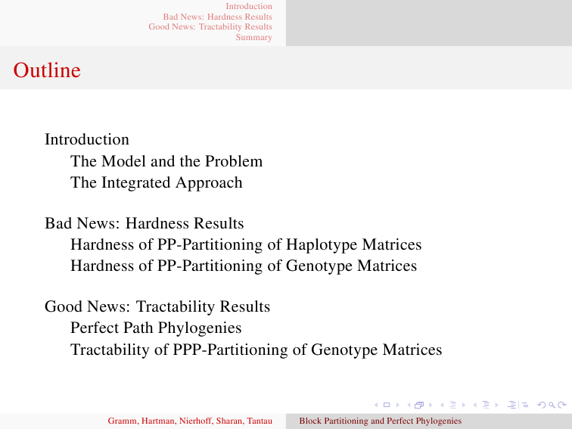
Task: Go to Tractability of PPP-Partitioning of Genotype Matrices
Action: point(256,350)
